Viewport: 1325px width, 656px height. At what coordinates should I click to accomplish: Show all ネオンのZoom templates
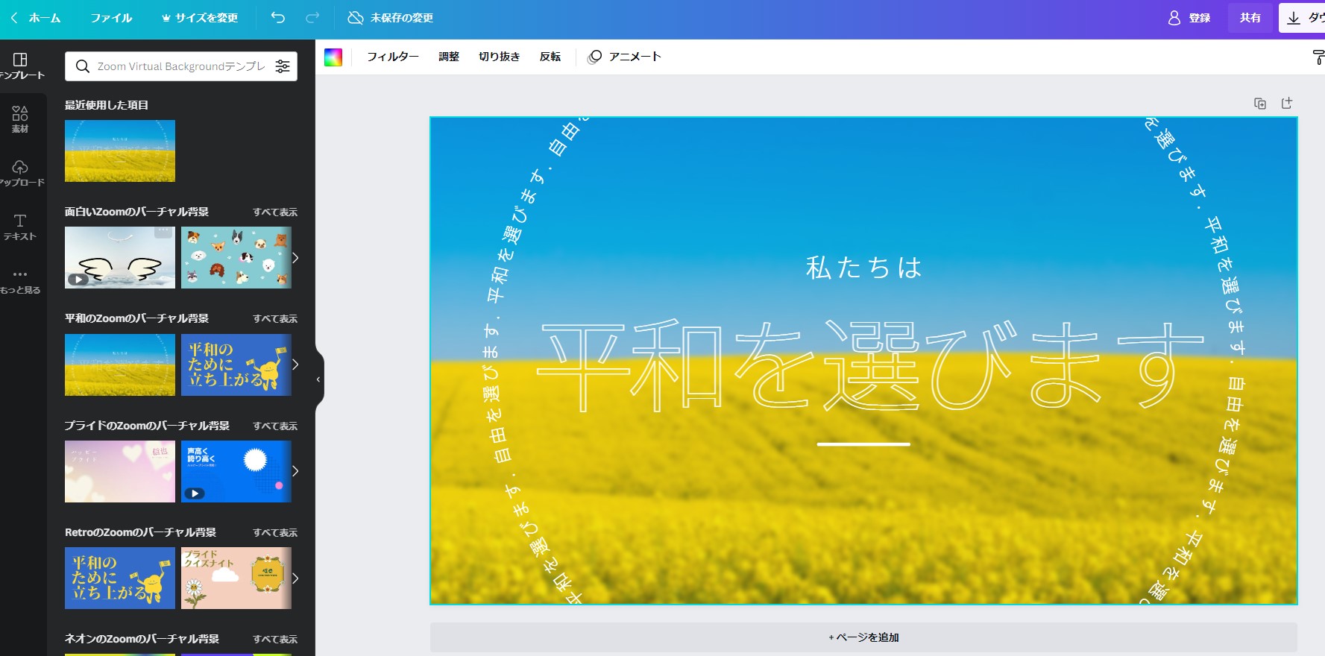pyautogui.click(x=275, y=640)
